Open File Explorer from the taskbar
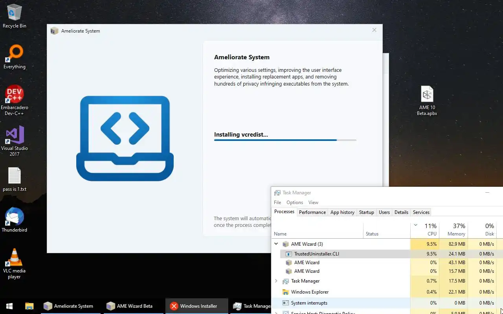Screen dimensions: 503x314 pos(29,306)
